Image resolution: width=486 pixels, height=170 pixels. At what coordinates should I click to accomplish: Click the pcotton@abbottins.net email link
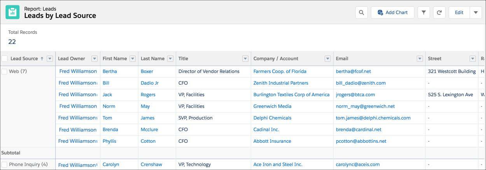[361, 141]
